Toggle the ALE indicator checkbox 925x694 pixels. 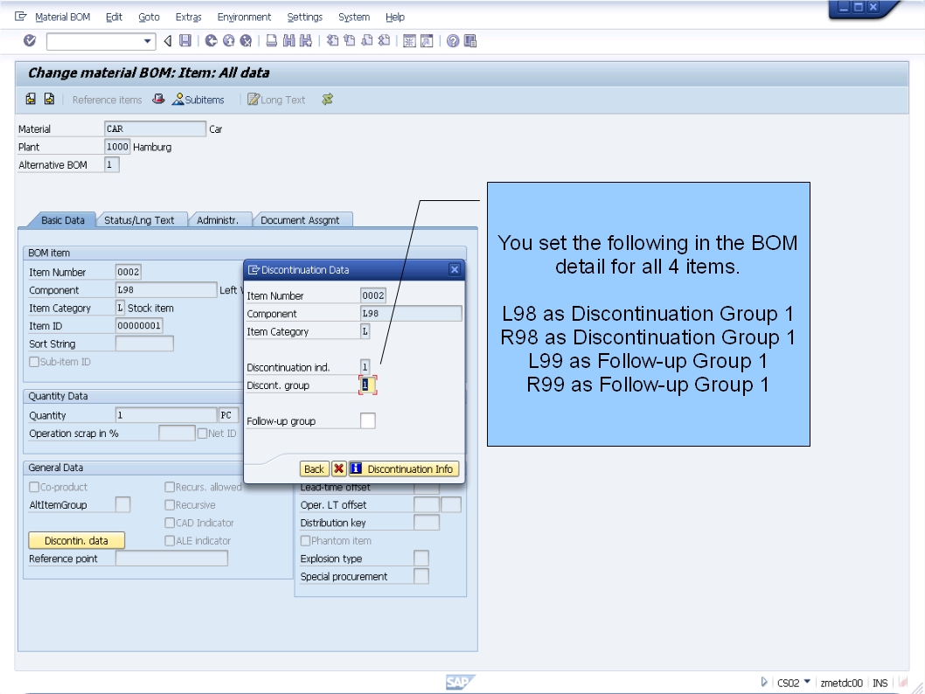pyautogui.click(x=170, y=541)
